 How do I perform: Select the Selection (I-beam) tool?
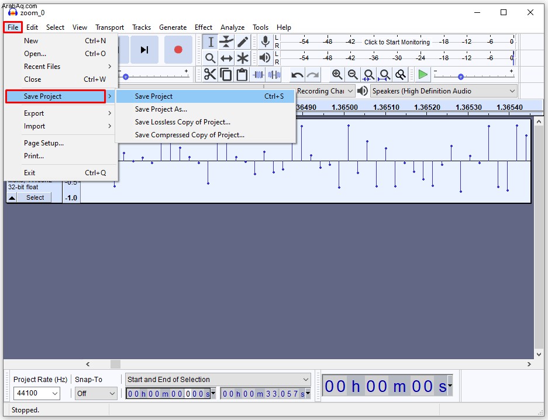pos(211,42)
